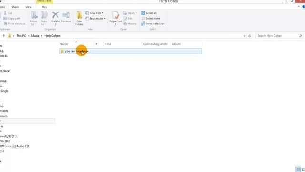View History in the Open group
305x172 pixels.
(x=130, y=23)
